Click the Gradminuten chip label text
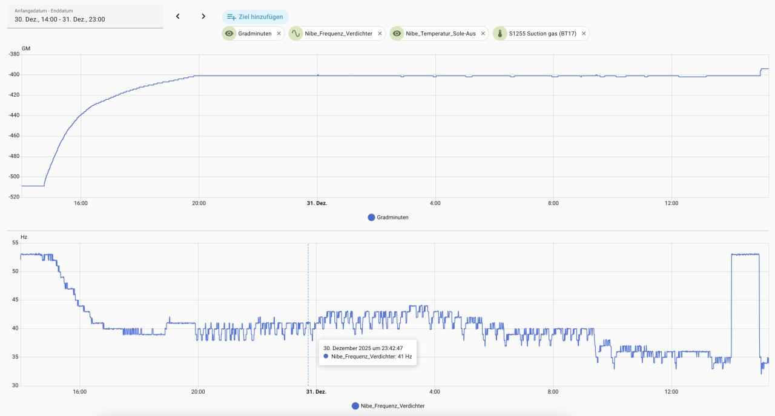 (255, 34)
